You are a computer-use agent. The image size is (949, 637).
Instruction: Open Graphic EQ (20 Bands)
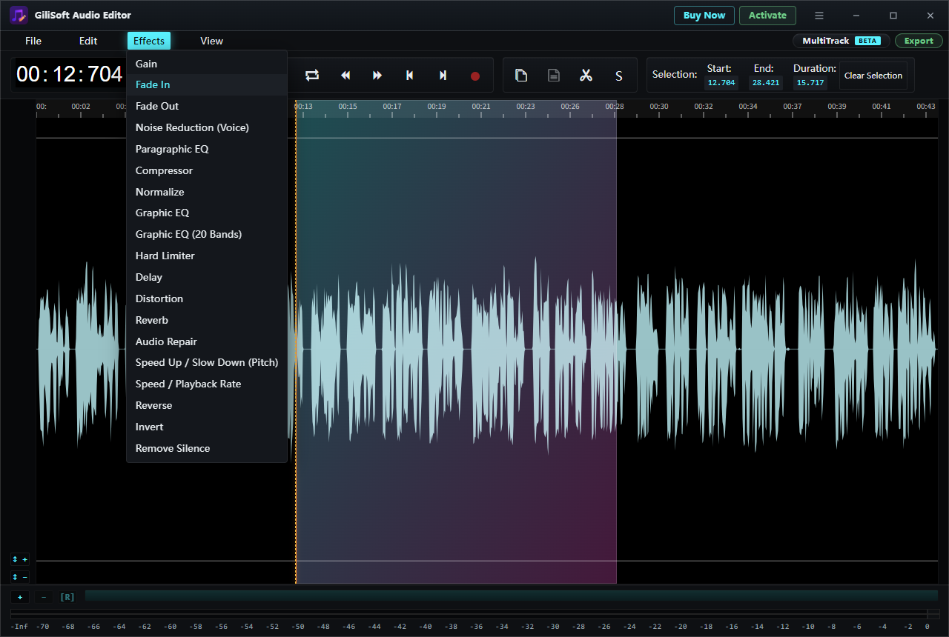(207, 234)
